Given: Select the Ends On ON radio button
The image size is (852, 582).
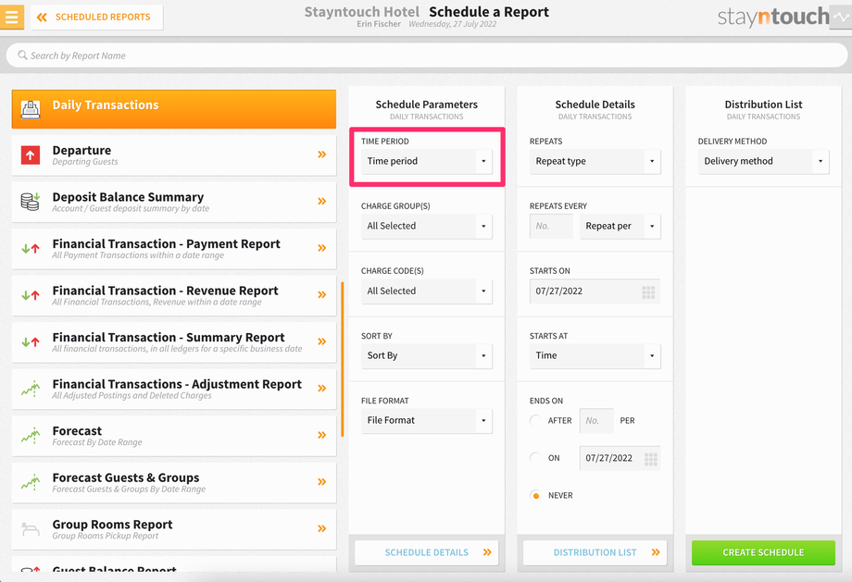Looking at the screenshot, I should coord(536,458).
